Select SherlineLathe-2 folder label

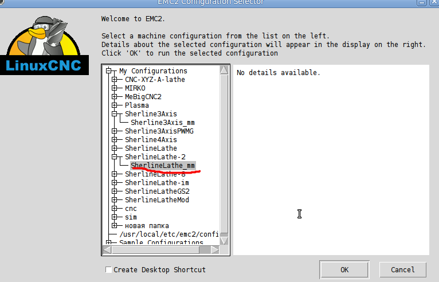point(155,157)
